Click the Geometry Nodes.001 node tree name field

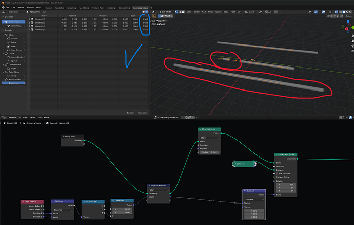170,117
